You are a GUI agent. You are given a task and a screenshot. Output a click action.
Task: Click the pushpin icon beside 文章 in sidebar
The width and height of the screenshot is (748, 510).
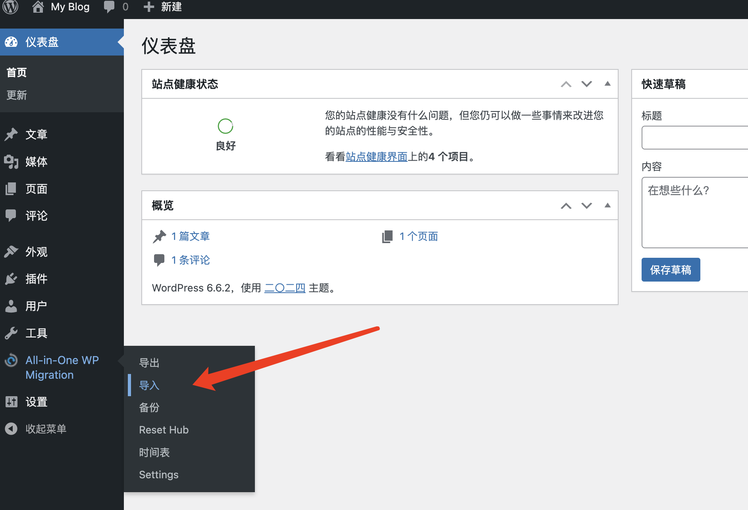[x=11, y=134]
